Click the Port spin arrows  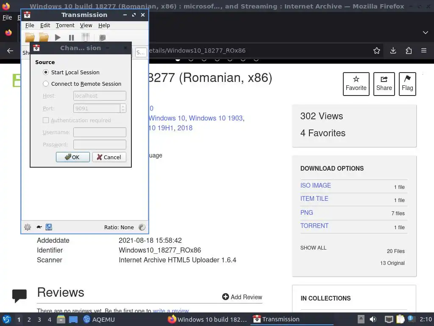[123, 108]
